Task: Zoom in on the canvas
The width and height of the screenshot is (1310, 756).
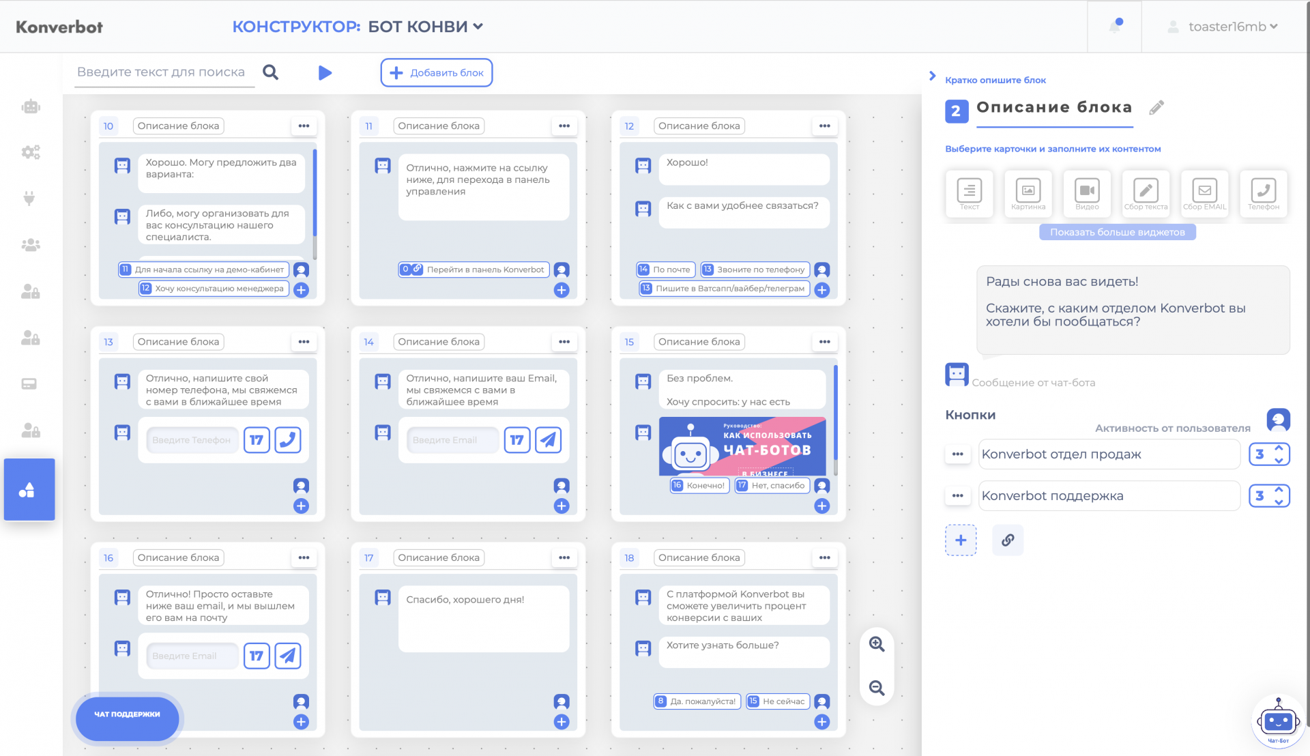Action: click(x=877, y=644)
